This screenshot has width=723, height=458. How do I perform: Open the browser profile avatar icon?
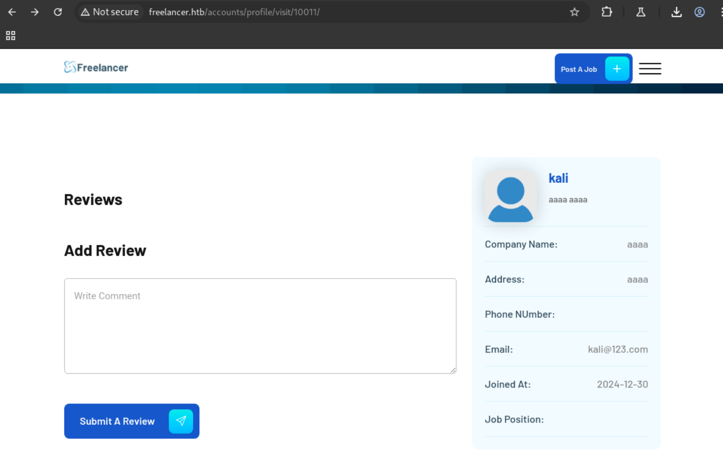700,12
